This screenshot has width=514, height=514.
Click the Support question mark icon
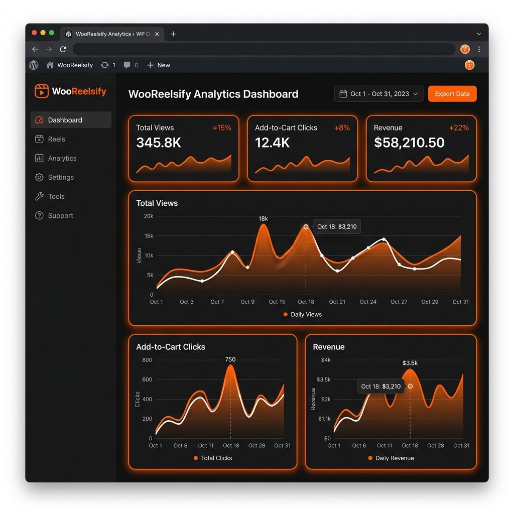coord(39,215)
